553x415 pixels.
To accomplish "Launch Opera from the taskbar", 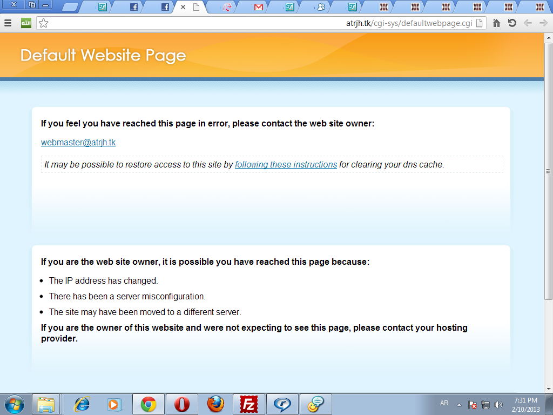I will [x=181, y=404].
